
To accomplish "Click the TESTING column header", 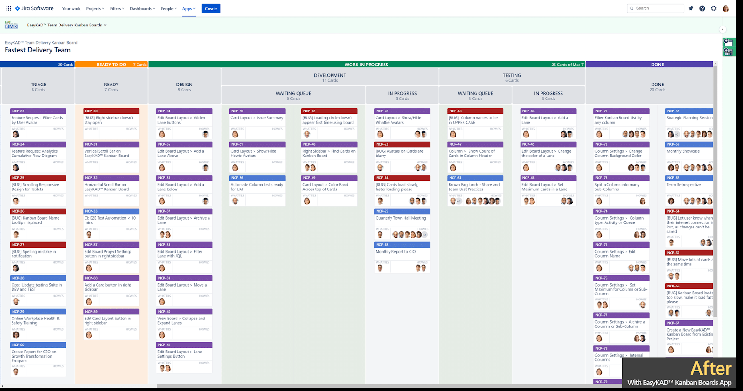I will pos(512,77).
